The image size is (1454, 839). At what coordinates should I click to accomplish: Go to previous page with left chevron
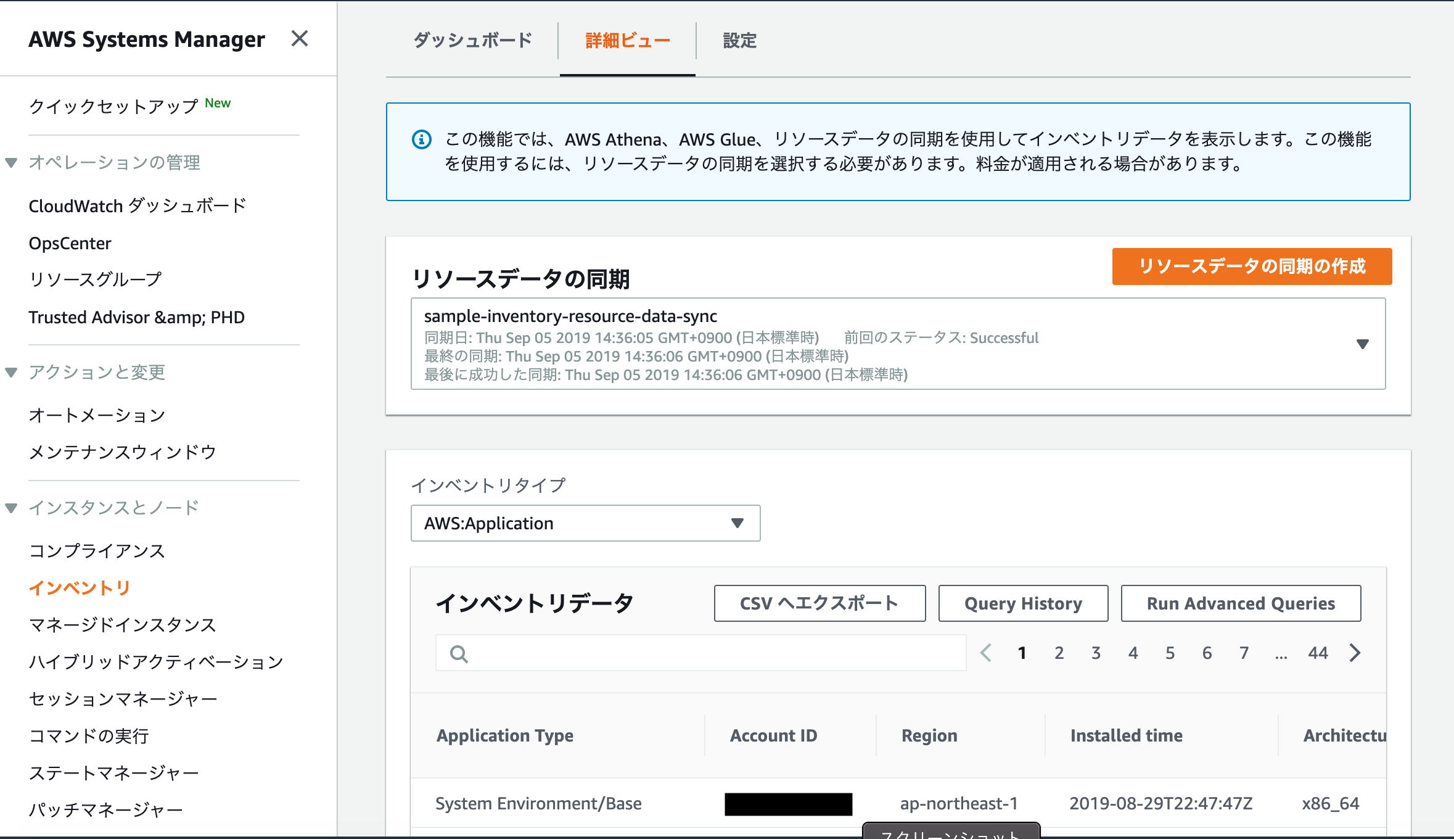[x=986, y=653]
